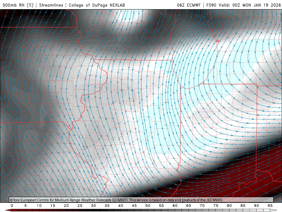Screen dimensions: 282x212
Task: Click the "0" value on the color scale
Action: coord(12,206)
